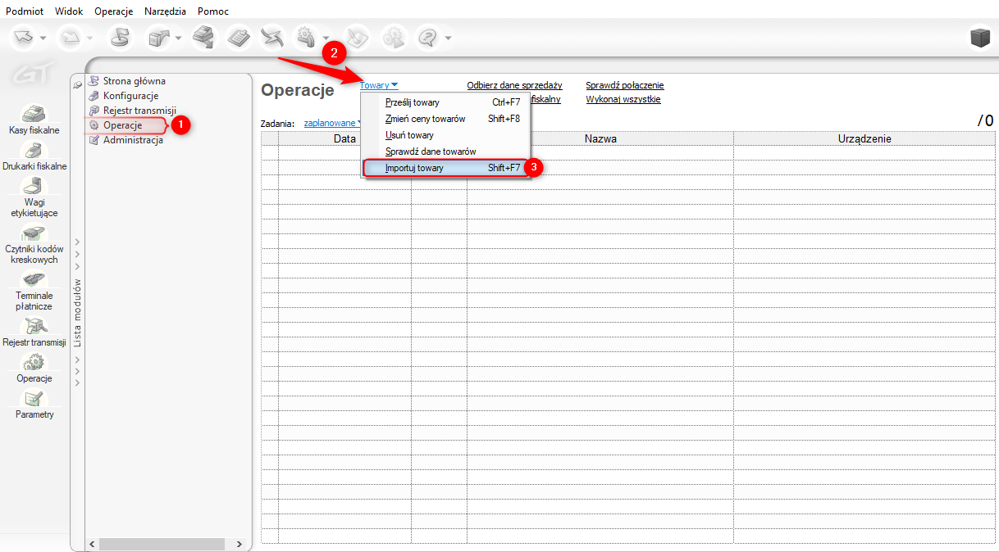Expand the gear with device icon dropdown
The width and height of the screenshot is (999, 552).
pyautogui.click(x=326, y=38)
